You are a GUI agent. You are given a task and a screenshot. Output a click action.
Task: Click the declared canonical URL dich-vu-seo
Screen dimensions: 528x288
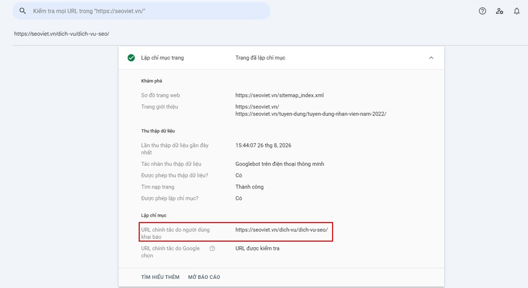[282, 230]
